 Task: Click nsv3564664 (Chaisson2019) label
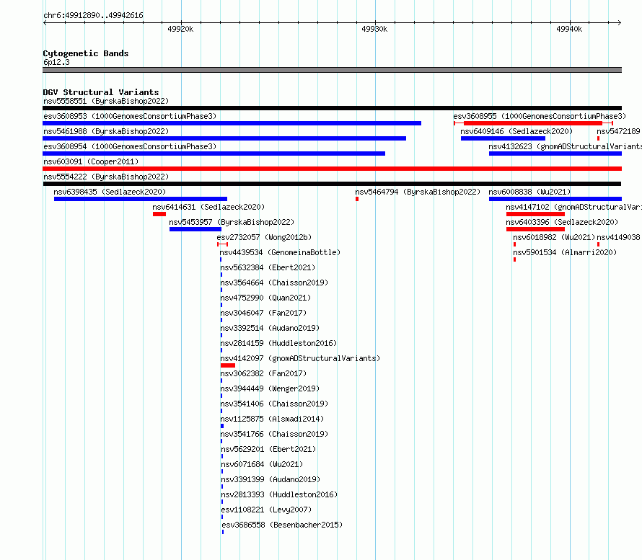274,283
